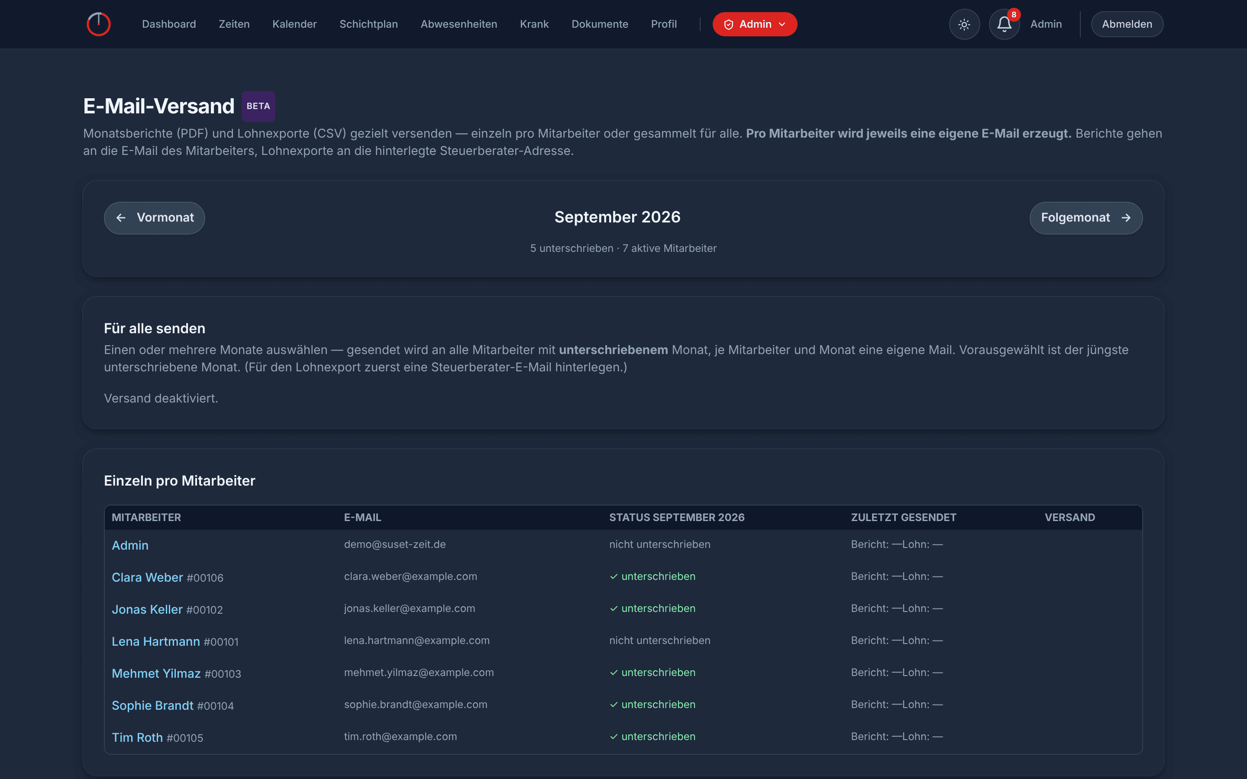Click the 'Versand deaktiviert.' notice
This screenshot has width=1247, height=779.
tap(161, 398)
